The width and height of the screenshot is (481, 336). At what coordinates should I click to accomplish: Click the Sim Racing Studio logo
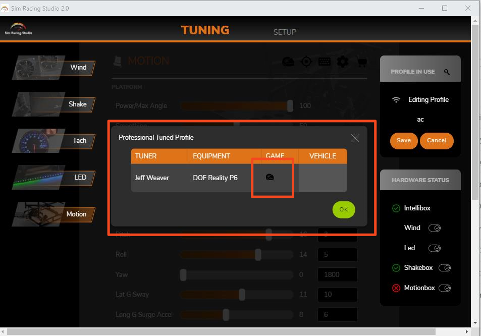point(18,29)
